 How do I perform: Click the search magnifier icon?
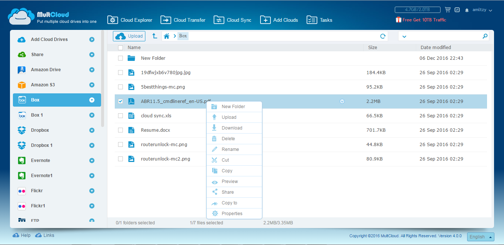(x=485, y=36)
